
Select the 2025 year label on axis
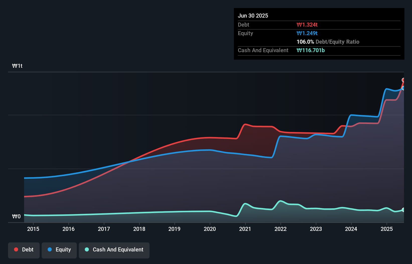coord(387,229)
